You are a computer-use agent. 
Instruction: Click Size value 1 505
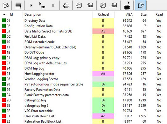(x=142, y=116)
